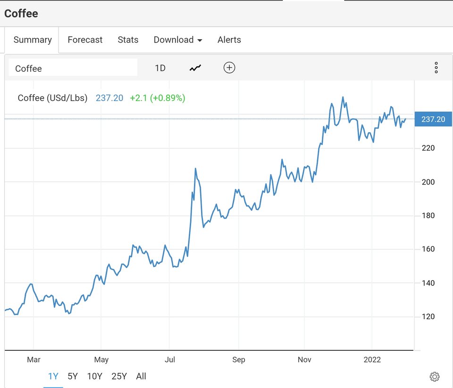
Task: Show All historical data range
Action: pyautogui.click(x=141, y=376)
